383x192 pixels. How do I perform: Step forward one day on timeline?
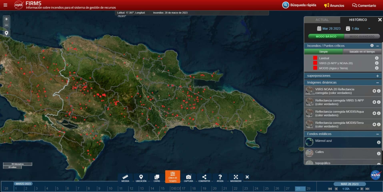coord(362,189)
